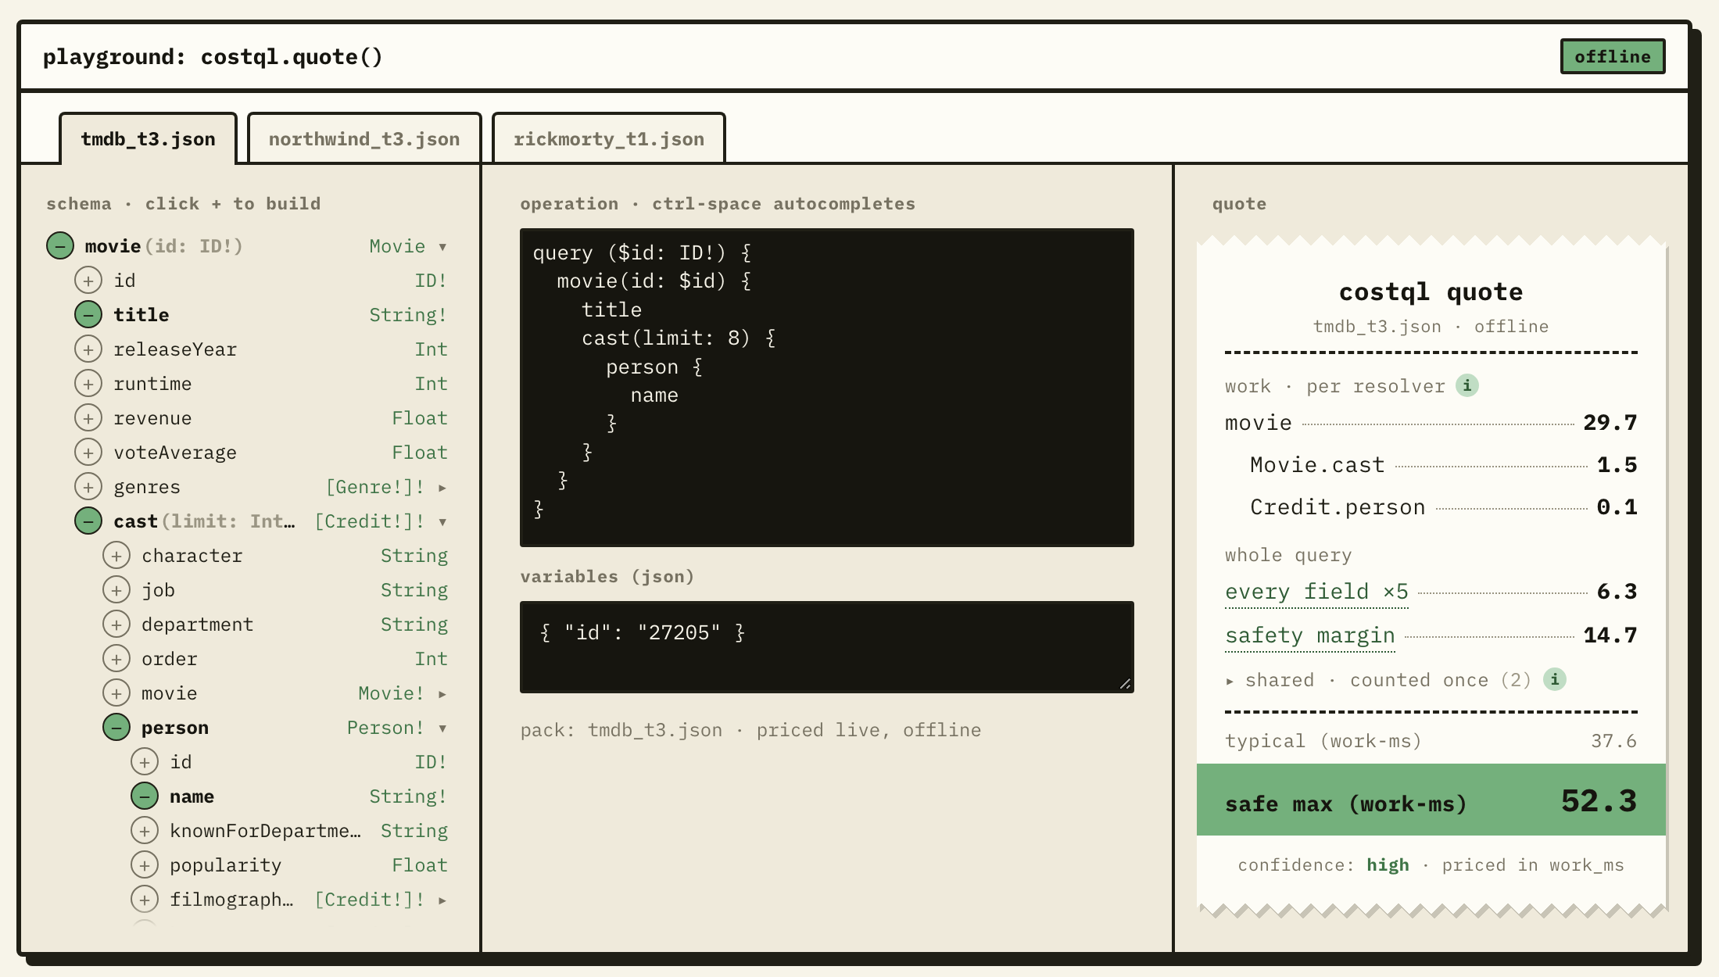Select the safe max value 52.3
The width and height of the screenshot is (1719, 977).
[x=1599, y=801]
